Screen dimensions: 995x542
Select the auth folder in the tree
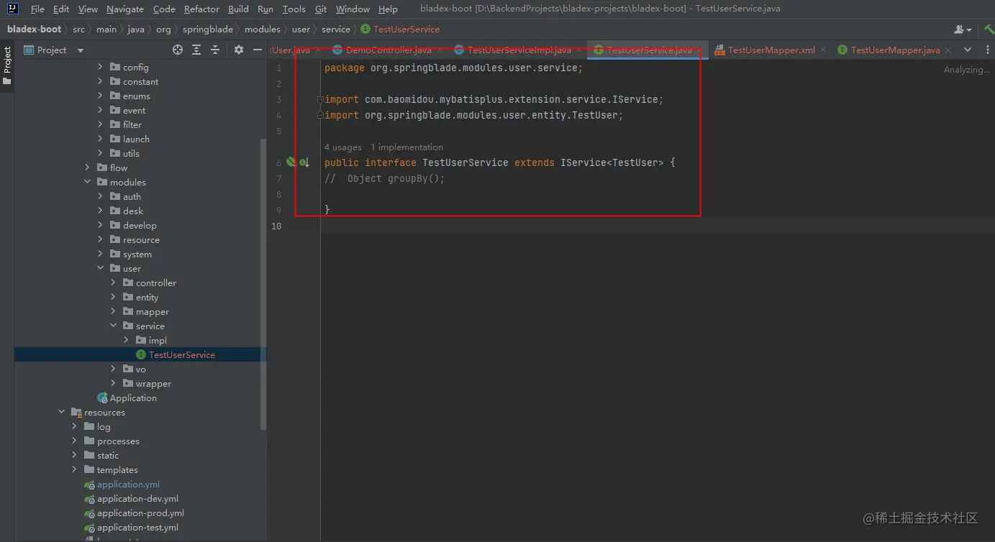[132, 197]
